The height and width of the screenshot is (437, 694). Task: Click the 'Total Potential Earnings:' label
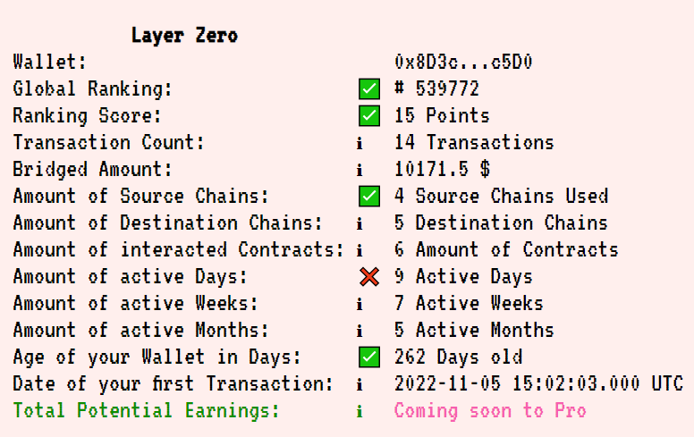(x=146, y=411)
